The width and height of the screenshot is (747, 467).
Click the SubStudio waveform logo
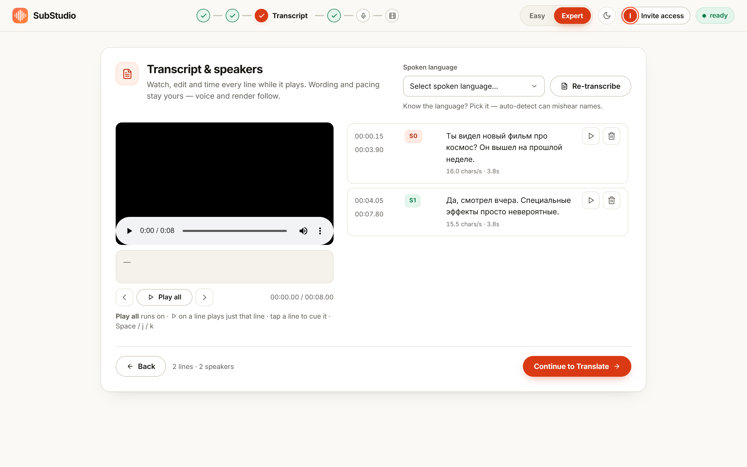pyautogui.click(x=20, y=16)
